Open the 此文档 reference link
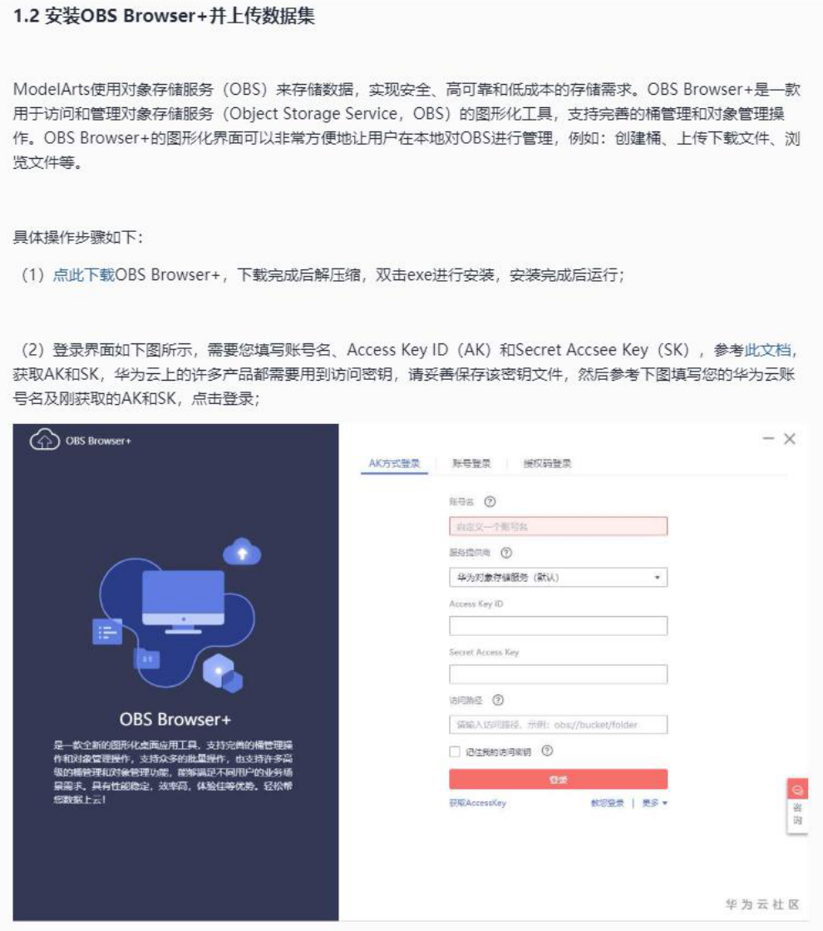The width and height of the screenshot is (823, 931). [768, 350]
